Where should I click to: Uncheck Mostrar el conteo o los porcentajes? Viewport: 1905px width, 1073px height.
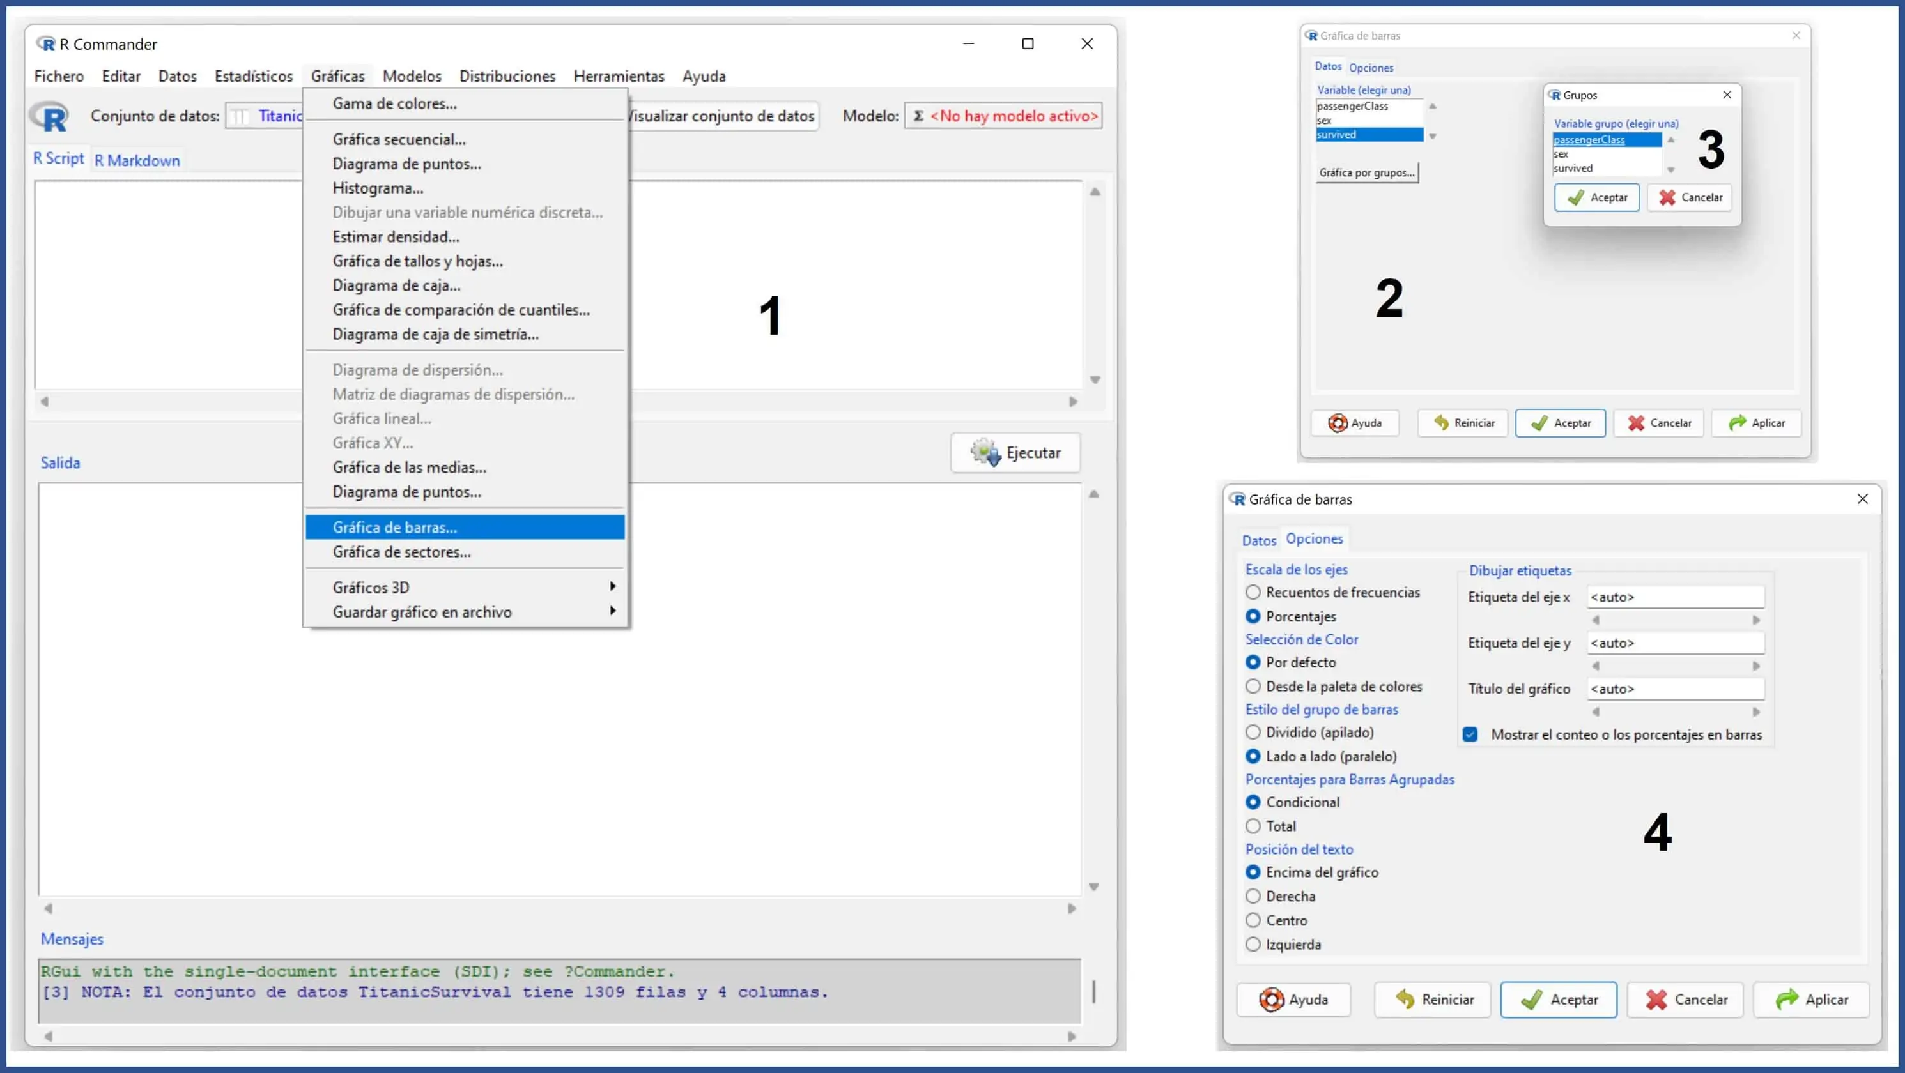1470,734
